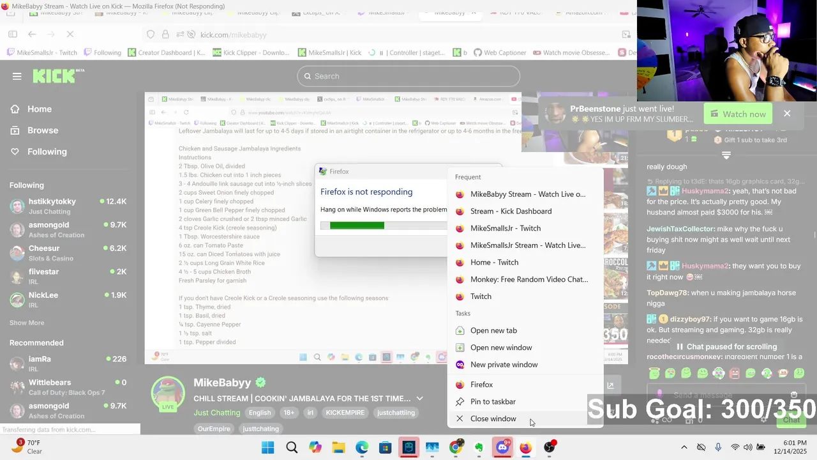The width and height of the screenshot is (817, 460).
Task: Open Cheesur channel in sidebar
Action: [x=68, y=253]
